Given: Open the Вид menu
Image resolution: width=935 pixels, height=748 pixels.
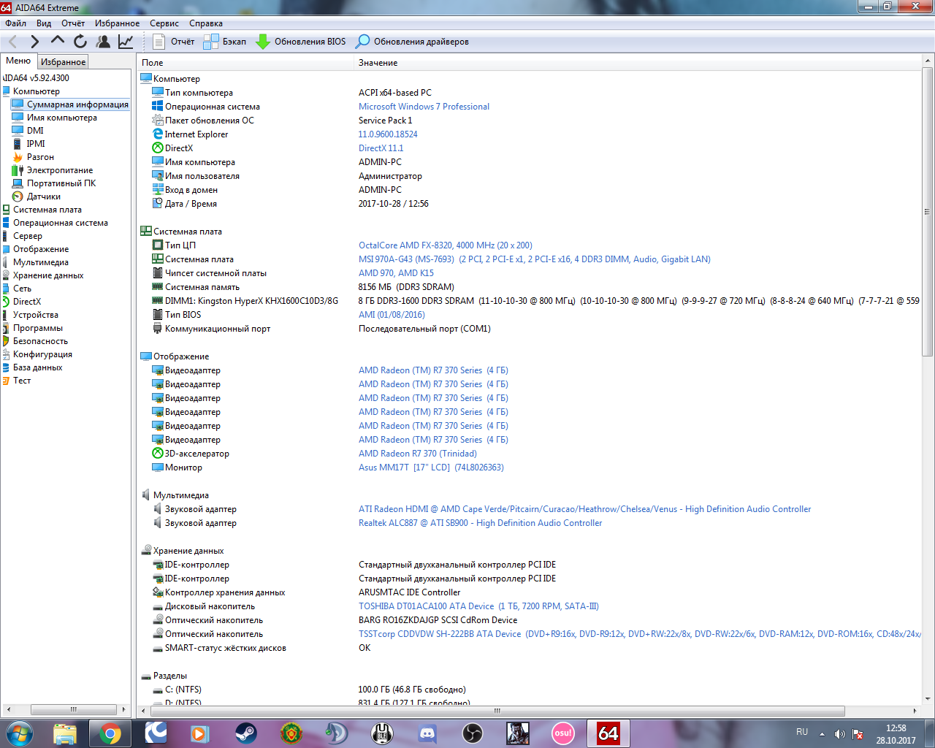Looking at the screenshot, I should click(x=44, y=23).
